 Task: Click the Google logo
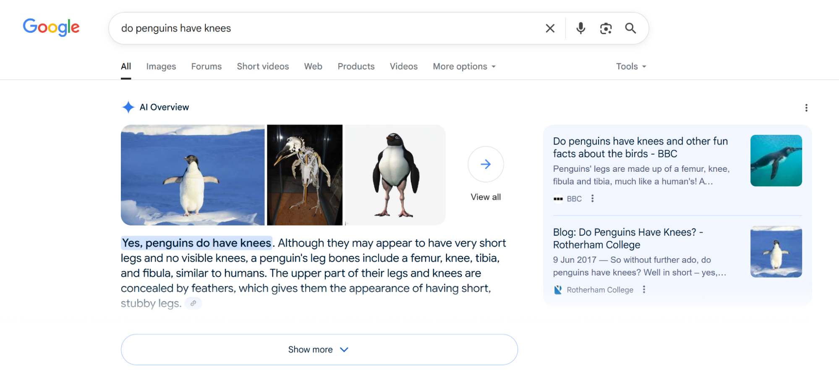pyautogui.click(x=51, y=28)
